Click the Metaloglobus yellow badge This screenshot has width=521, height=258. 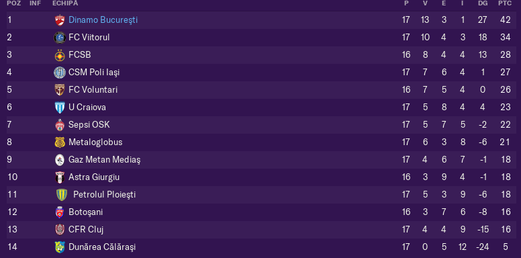pyautogui.click(x=60, y=142)
